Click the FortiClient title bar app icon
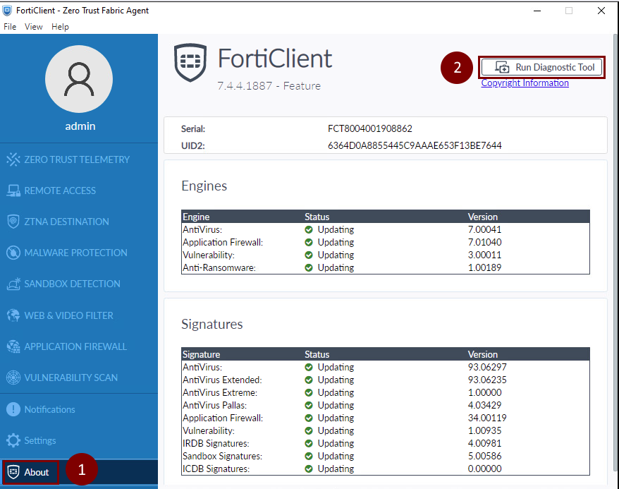 click(x=7, y=11)
